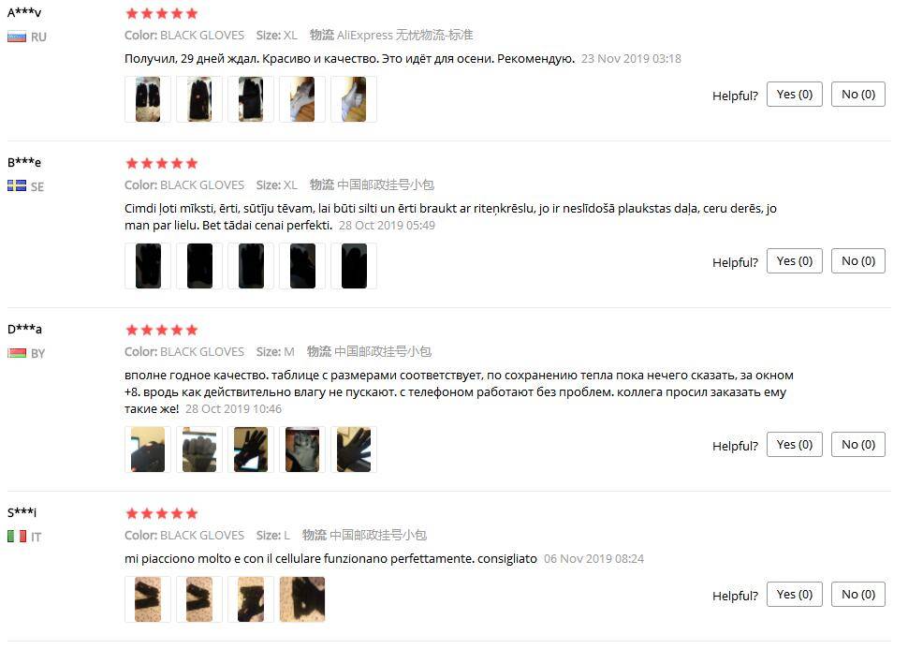908x649 pixels.
Task: Open third photo in B***e's review
Action: (251, 266)
